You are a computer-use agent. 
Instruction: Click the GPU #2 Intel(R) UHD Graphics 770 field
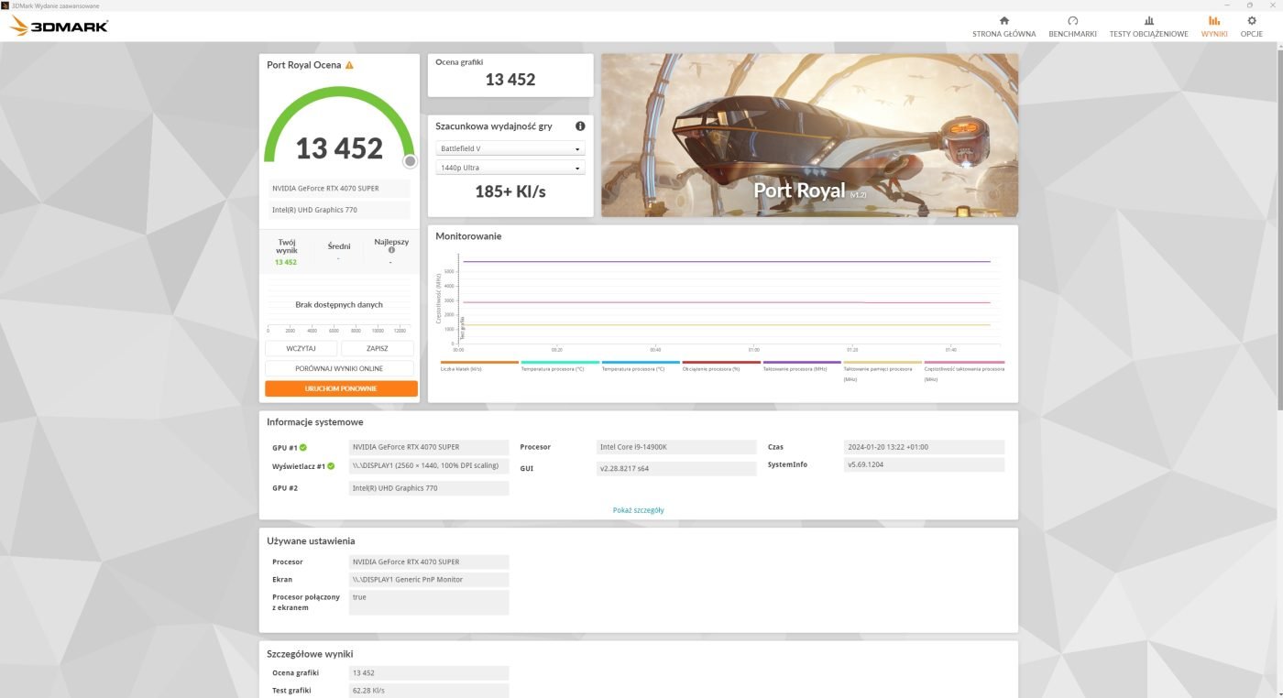[429, 488]
